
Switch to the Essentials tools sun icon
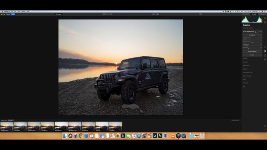265,47
